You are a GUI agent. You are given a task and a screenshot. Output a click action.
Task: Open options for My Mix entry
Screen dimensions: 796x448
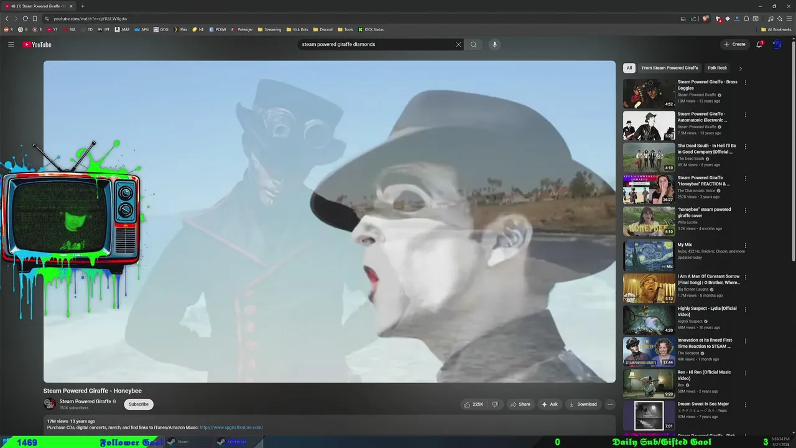pyautogui.click(x=745, y=245)
